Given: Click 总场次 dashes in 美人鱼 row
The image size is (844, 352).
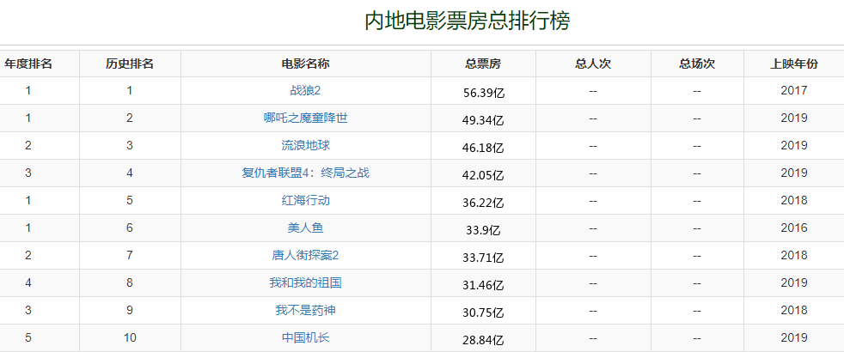Looking at the screenshot, I should 697,229.
